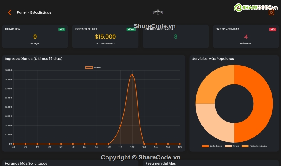This screenshot has width=281, height=166.
Task: Click the 11/9 data point on the line
Action: click(120, 126)
